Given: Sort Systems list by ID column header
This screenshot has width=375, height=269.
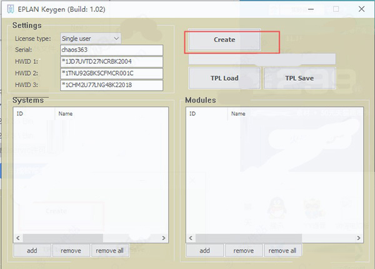Looking at the screenshot, I should pos(34,114).
